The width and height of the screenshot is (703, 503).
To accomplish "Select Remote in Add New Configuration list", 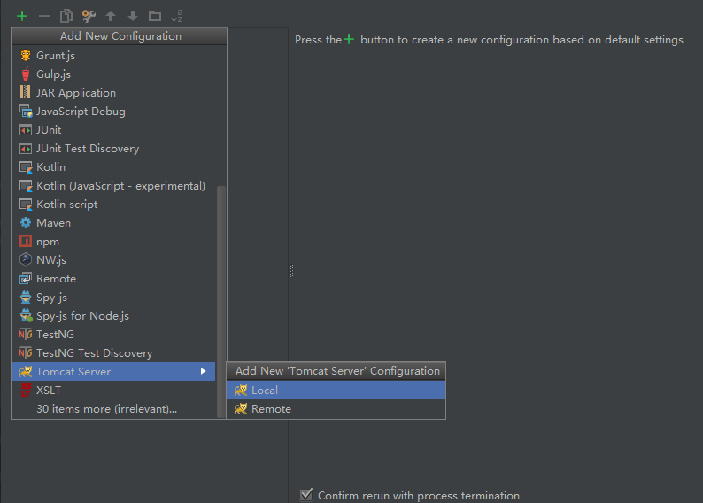I will (x=113, y=279).
